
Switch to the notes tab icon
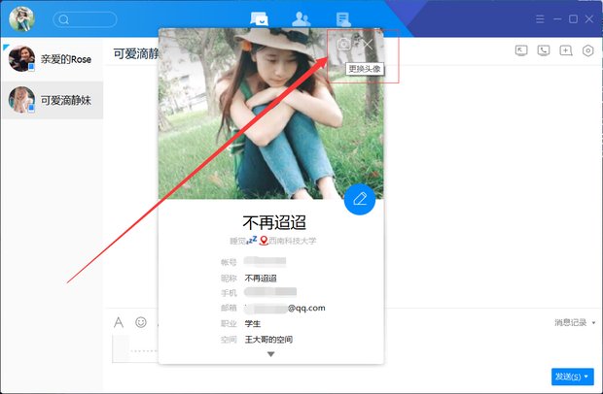click(343, 19)
